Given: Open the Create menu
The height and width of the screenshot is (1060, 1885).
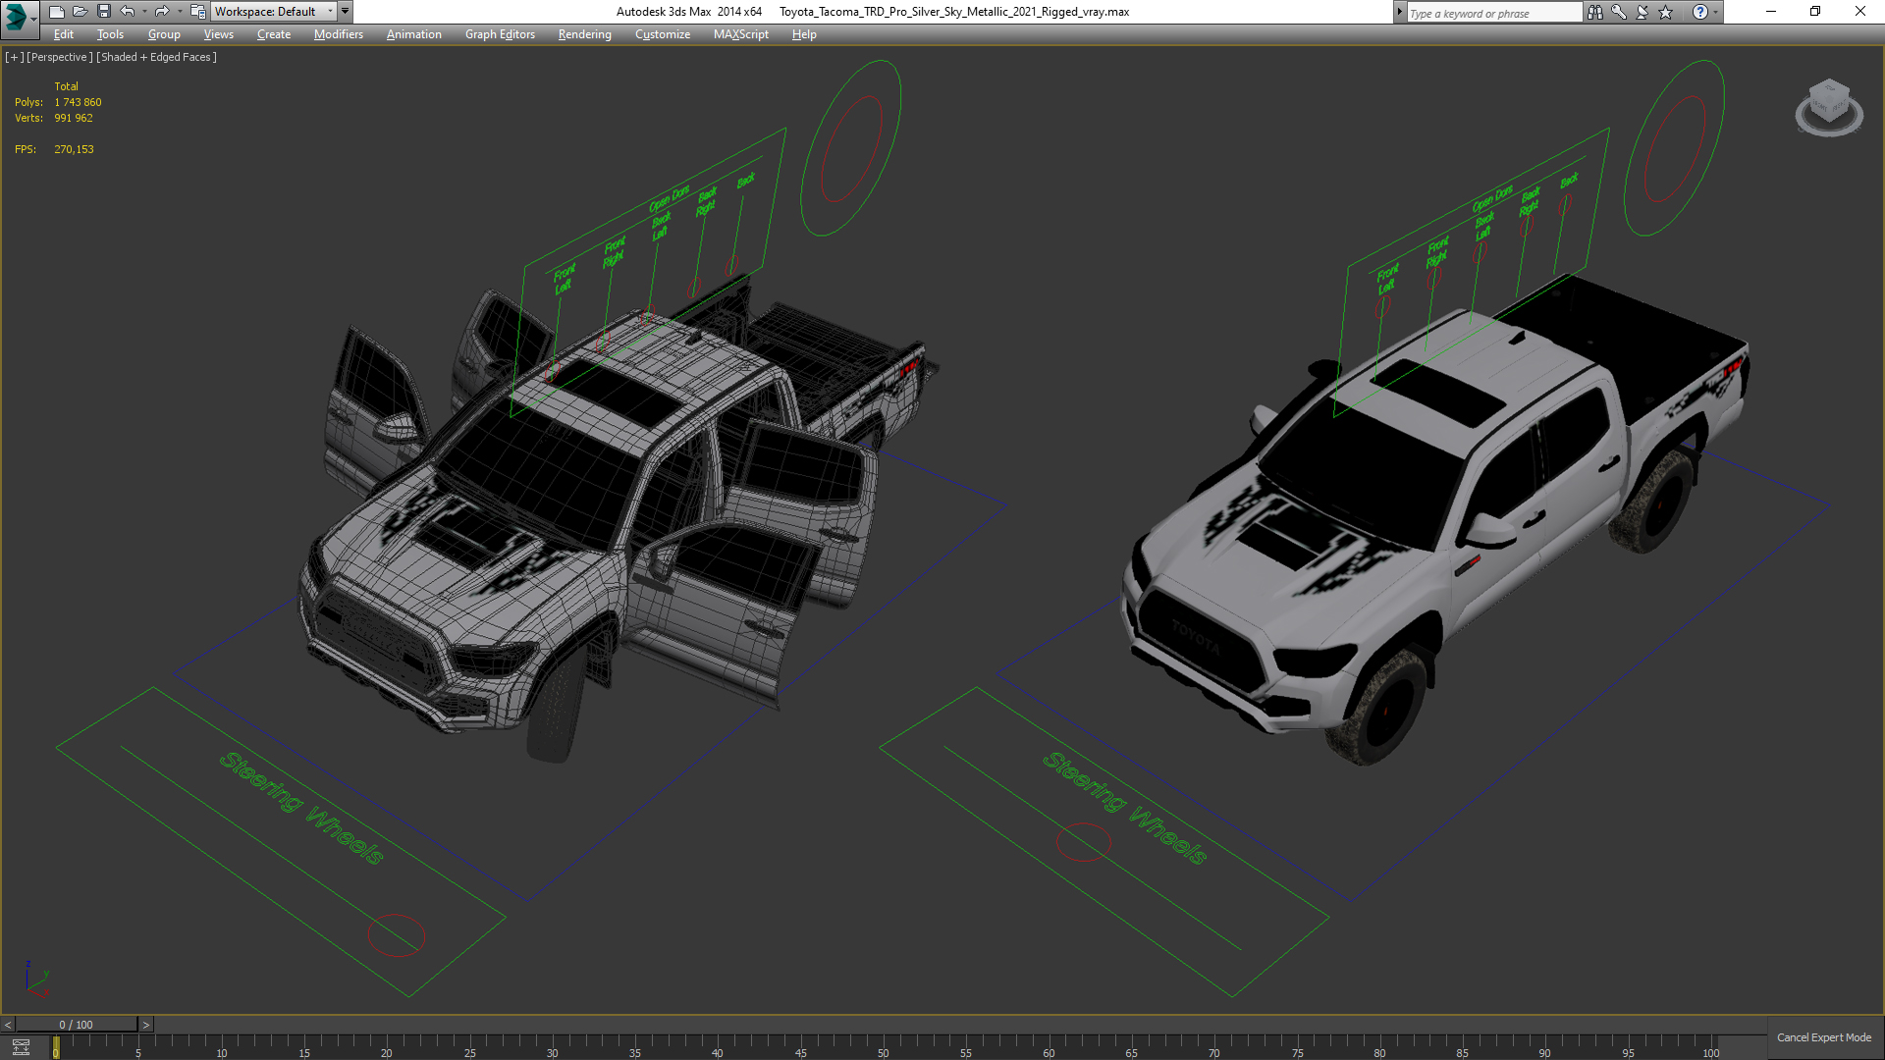Looking at the screenshot, I should 273,34.
